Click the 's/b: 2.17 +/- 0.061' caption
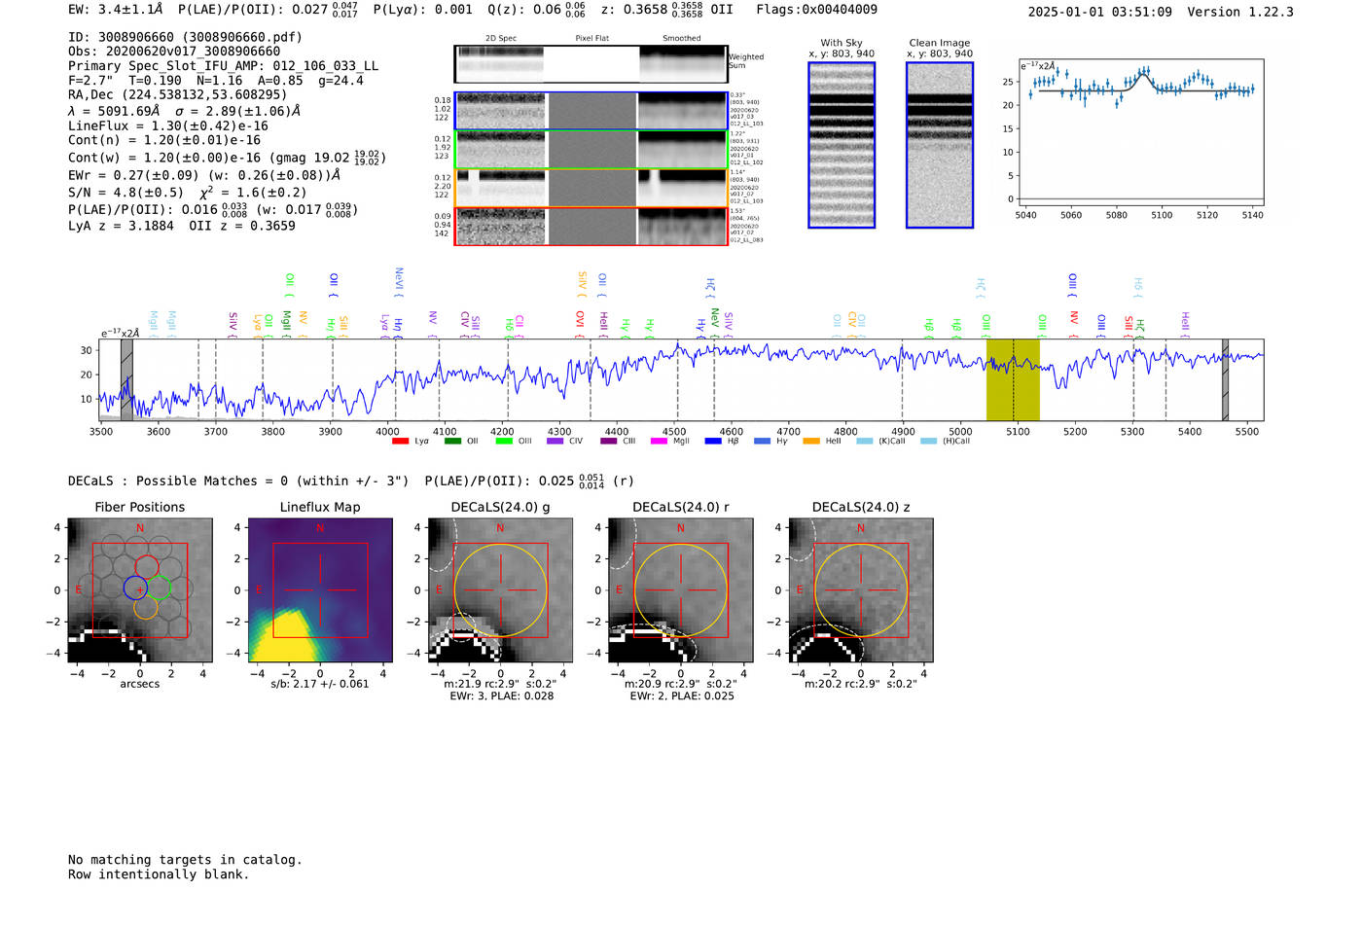Image resolution: width=1362 pixels, height=927 pixels. pyautogui.click(x=320, y=684)
